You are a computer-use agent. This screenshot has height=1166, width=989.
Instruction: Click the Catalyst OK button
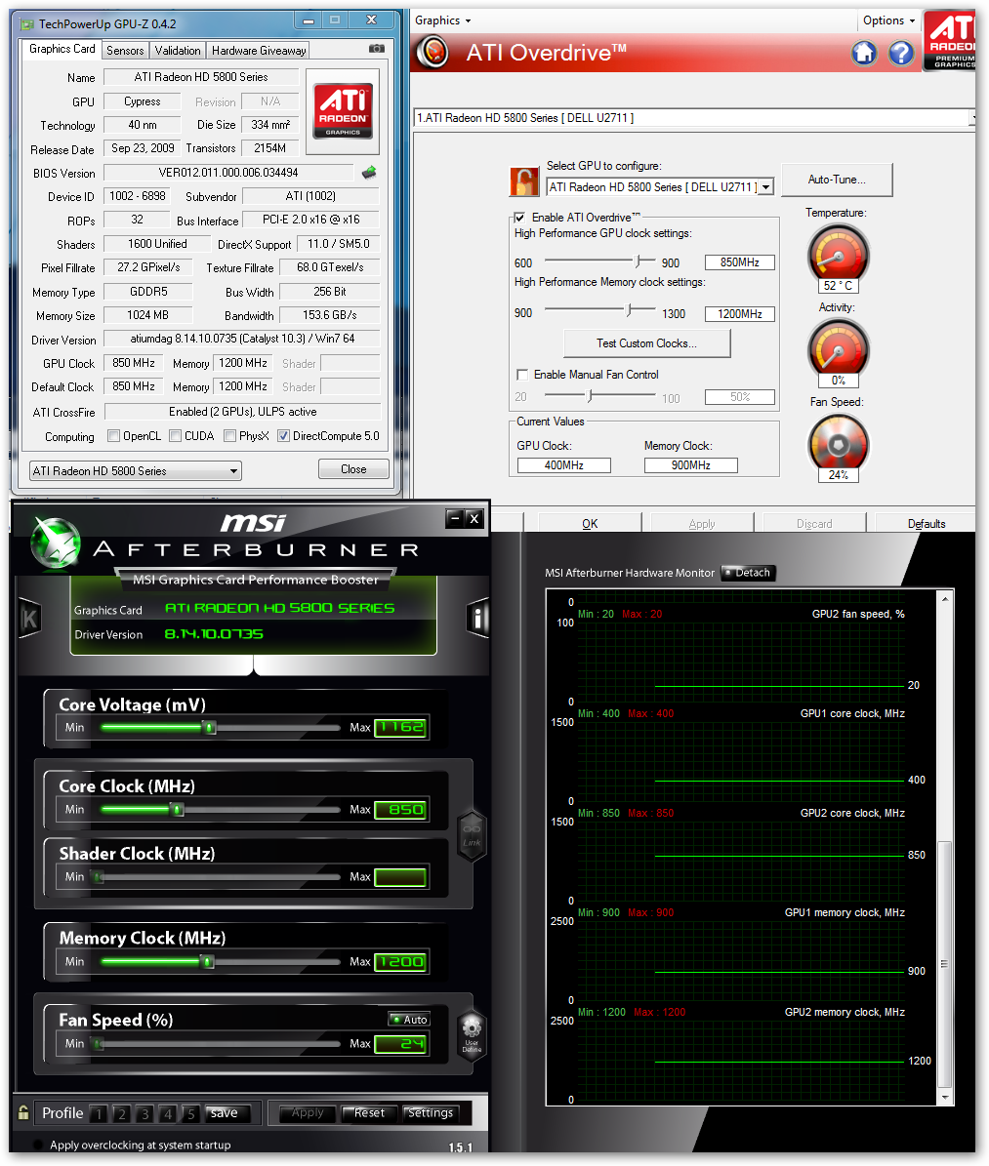[x=590, y=524]
